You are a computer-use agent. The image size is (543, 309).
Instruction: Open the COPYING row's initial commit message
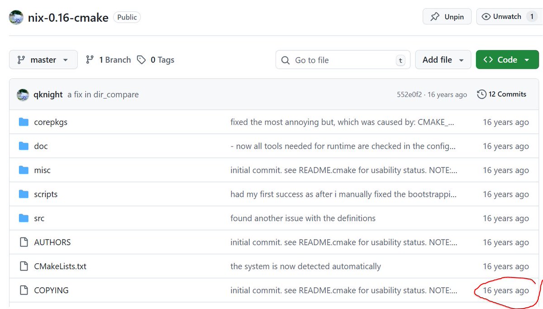coord(344,290)
